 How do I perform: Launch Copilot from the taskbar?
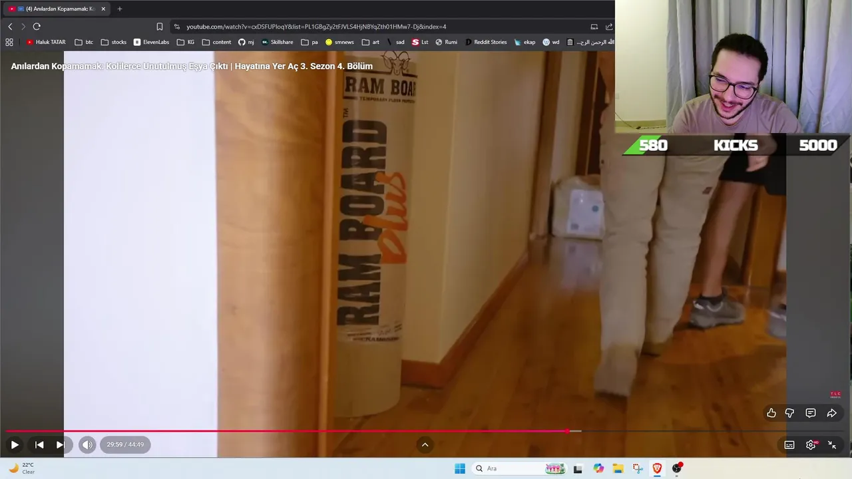[x=598, y=468]
